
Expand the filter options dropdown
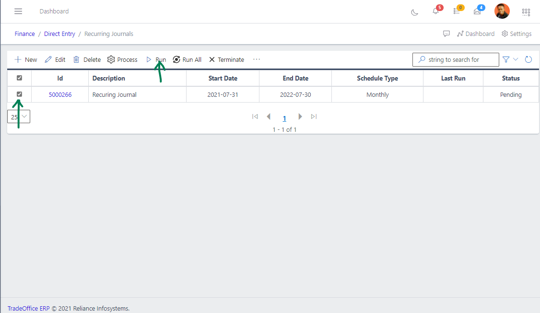click(510, 59)
